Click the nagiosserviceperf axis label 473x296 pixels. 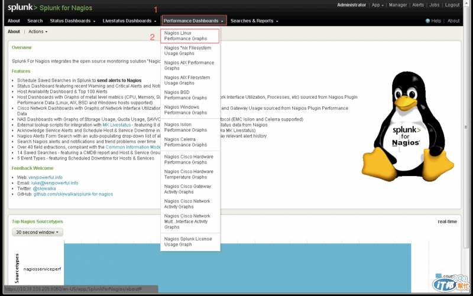[42, 269]
